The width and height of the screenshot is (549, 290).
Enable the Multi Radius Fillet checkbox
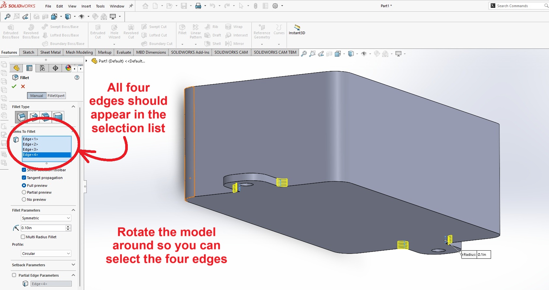click(23, 237)
